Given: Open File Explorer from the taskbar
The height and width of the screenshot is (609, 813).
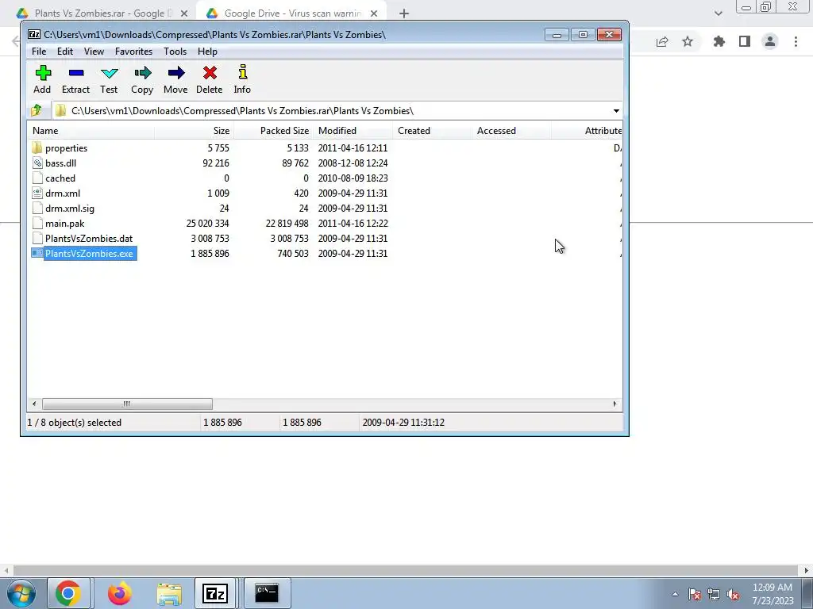Looking at the screenshot, I should pos(170,594).
